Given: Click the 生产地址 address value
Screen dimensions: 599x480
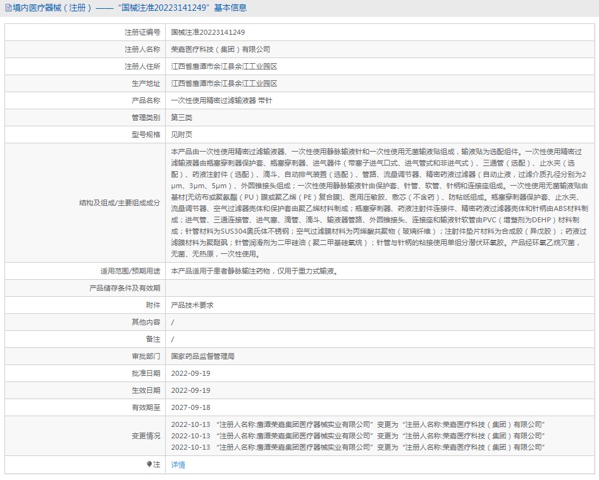Looking at the screenshot, I should click(x=224, y=83).
